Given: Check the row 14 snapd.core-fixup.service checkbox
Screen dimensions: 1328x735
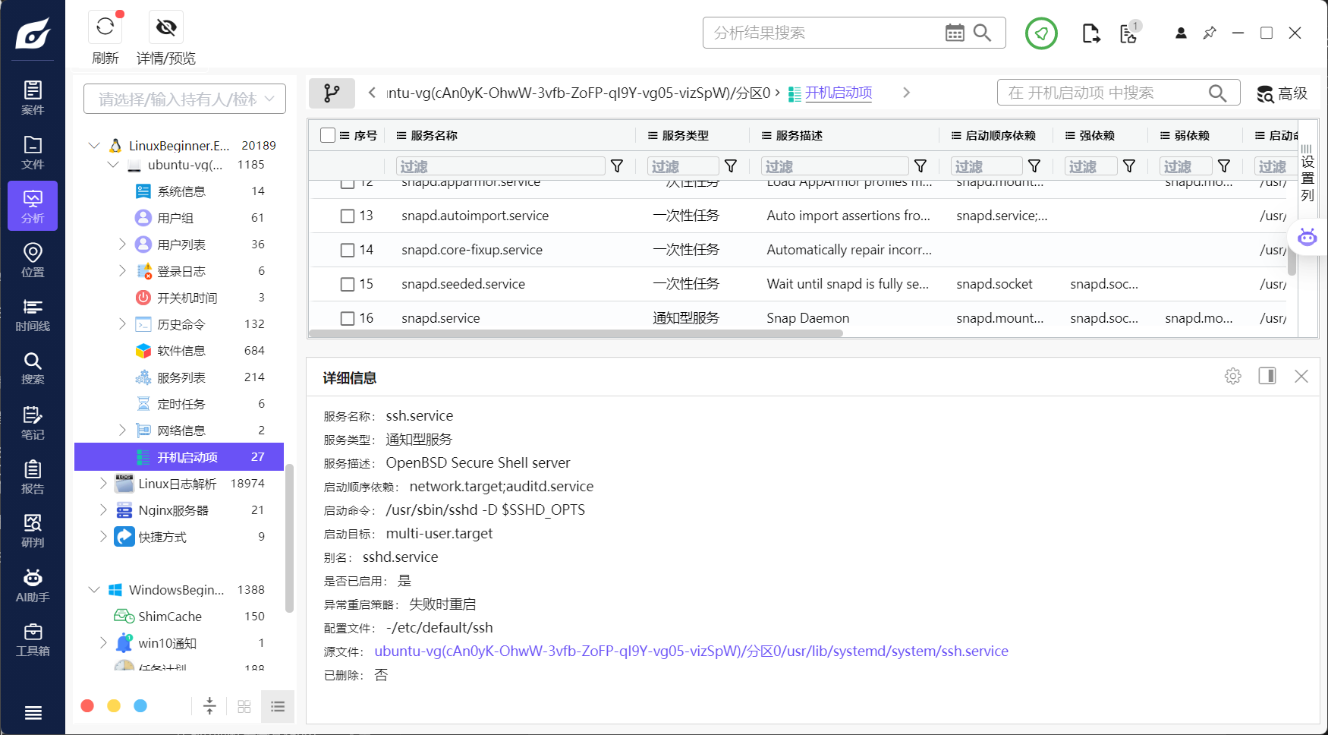Looking at the screenshot, I should (348, 250).
